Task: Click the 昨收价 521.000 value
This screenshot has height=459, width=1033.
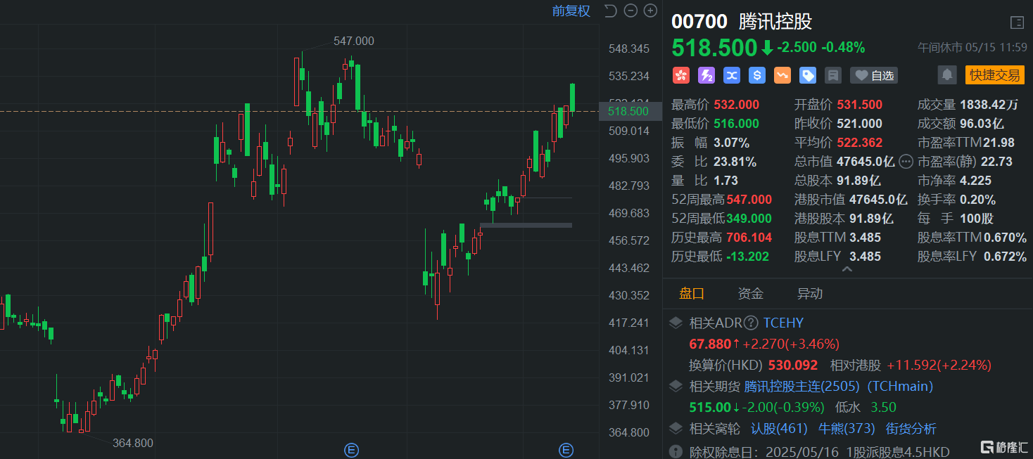Action: 859,124
